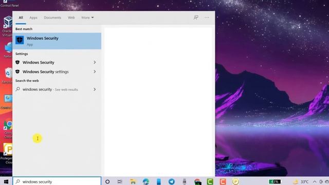
Task: Select the All search tab
Action: [21, 17]
